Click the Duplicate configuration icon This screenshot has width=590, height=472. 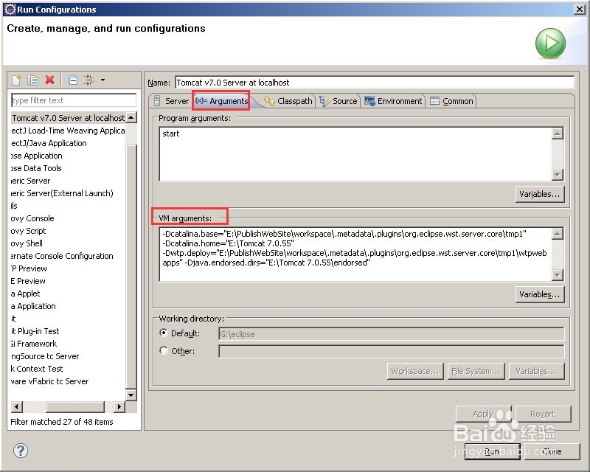(33, 80)
